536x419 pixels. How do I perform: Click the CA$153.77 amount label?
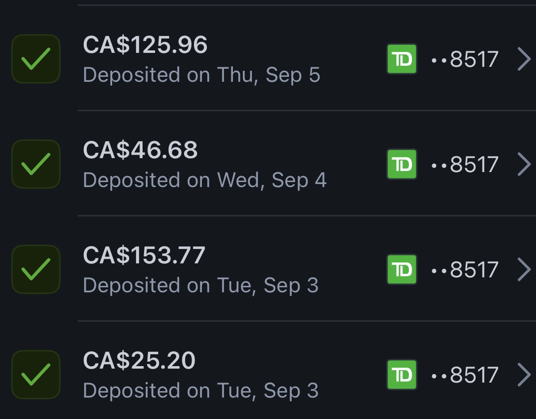pos(144,255)
